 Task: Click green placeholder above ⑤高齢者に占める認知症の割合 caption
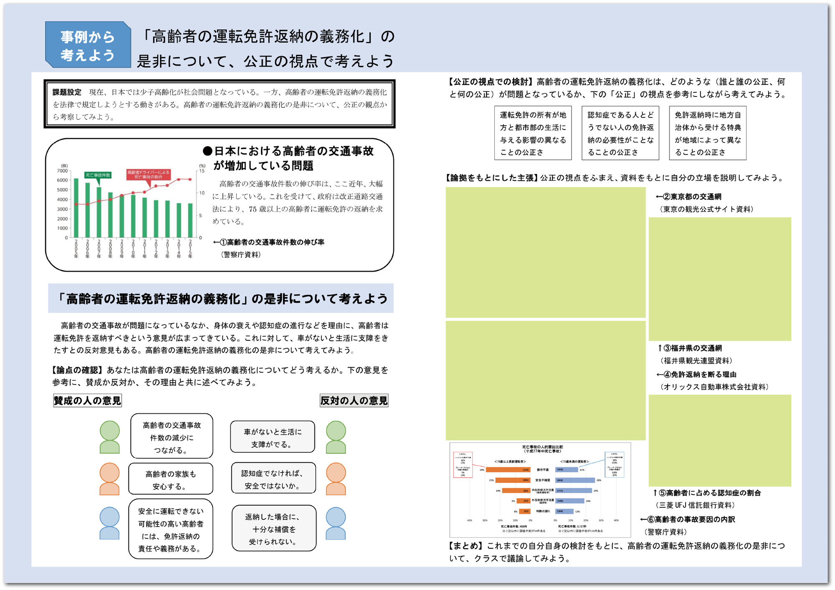point(720,441)
